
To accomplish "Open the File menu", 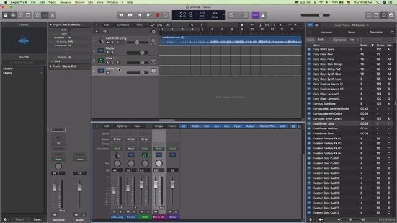I will click(x=33, y=2).
